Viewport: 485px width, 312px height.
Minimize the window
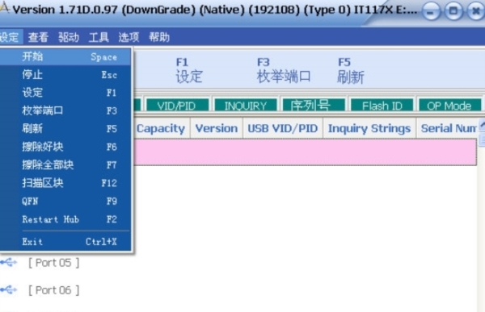pyautogui.click(x=431, y=12)
